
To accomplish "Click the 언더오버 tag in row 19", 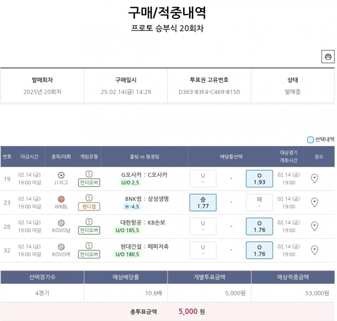I will [89, 183].
